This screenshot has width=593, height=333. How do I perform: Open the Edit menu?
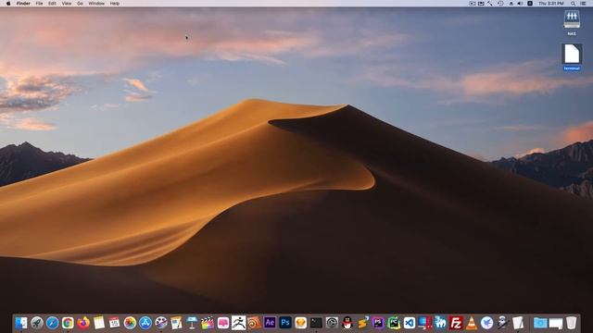coord(52,4)
